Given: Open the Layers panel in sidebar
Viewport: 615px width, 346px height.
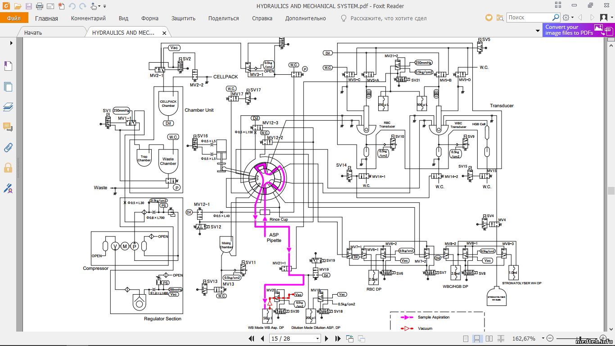Looking at the screenshot, I should coord(8,107).
